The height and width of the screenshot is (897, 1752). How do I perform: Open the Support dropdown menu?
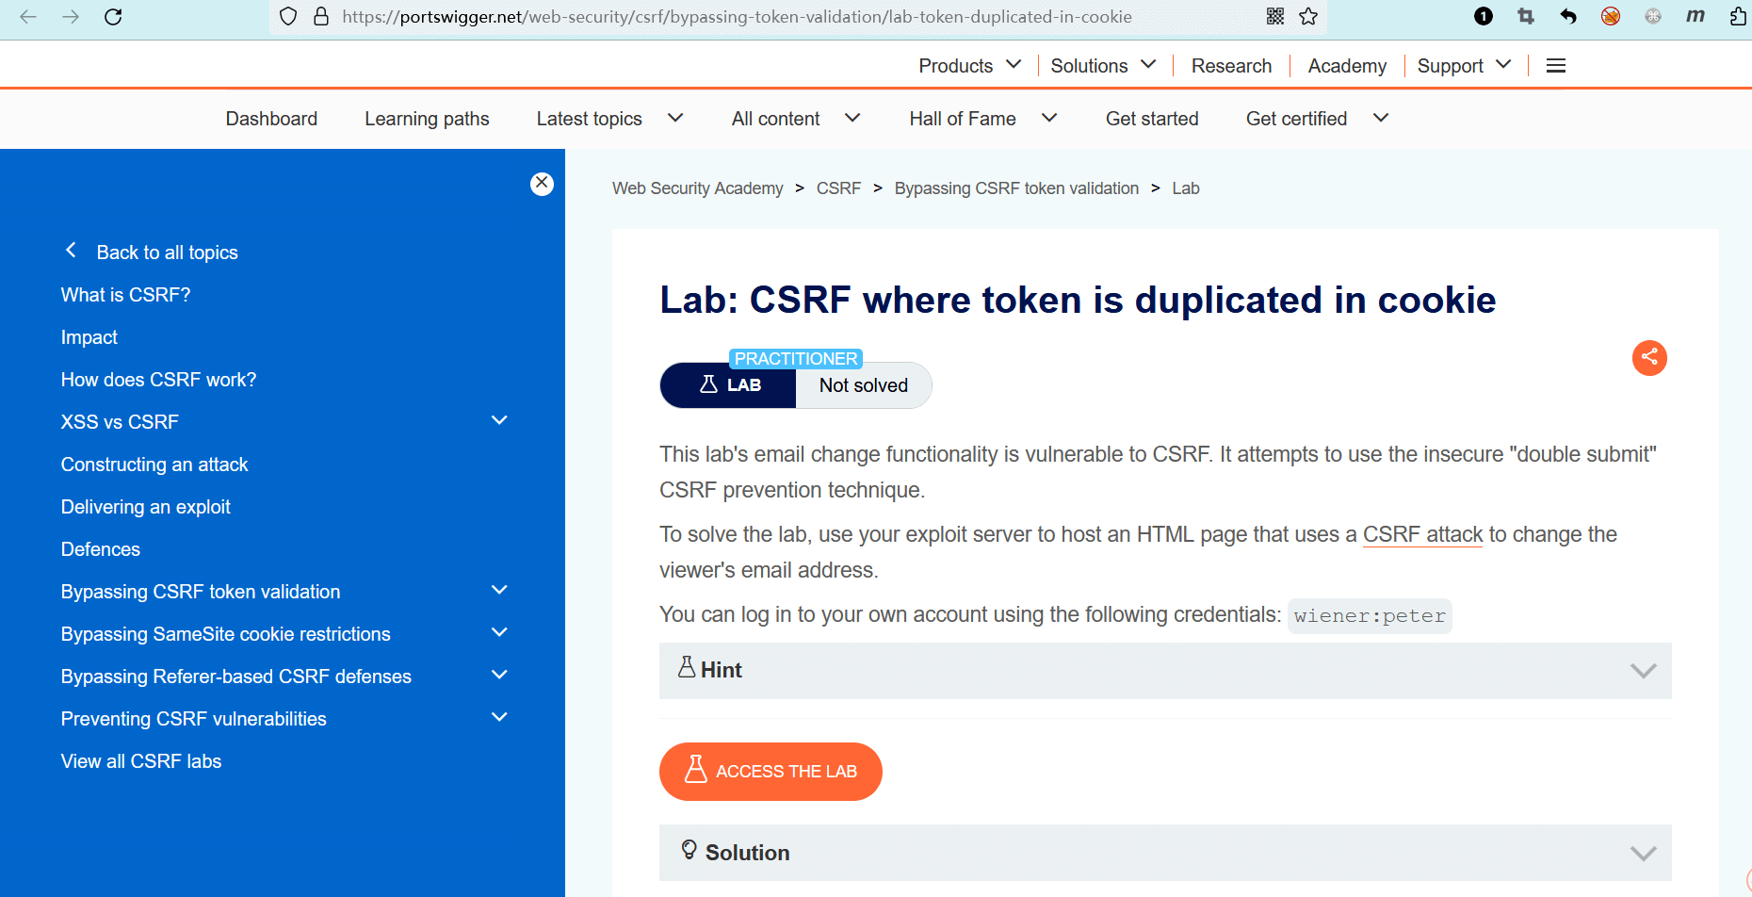click(x=1465, y=65)
